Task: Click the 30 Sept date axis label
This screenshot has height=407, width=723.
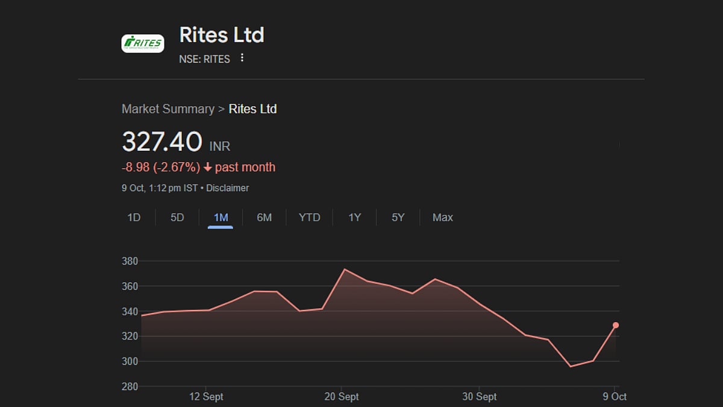Action: 480,397
